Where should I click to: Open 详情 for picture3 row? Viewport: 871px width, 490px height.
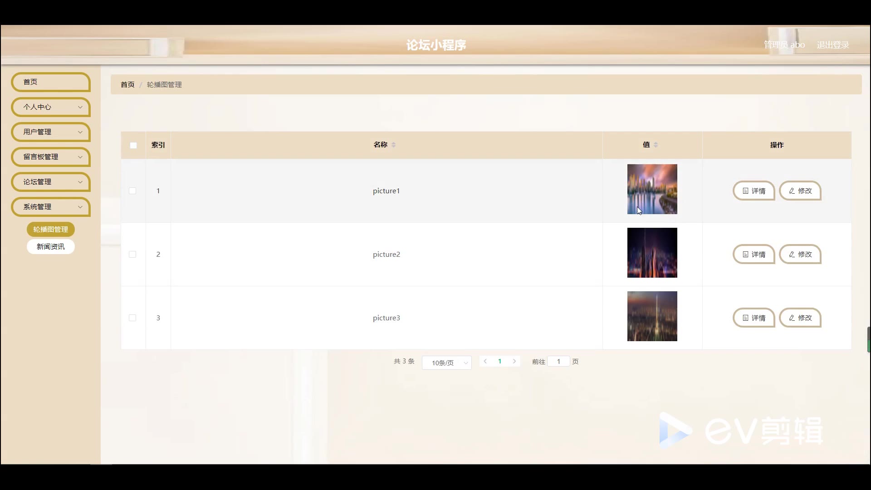(x=754, y=318)
